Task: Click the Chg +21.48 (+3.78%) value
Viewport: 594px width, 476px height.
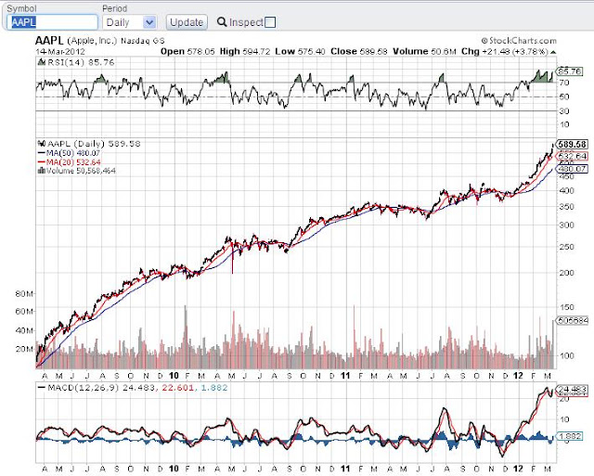Action: [505, 52]
